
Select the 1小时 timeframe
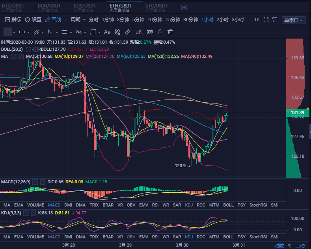pos(207,20)
